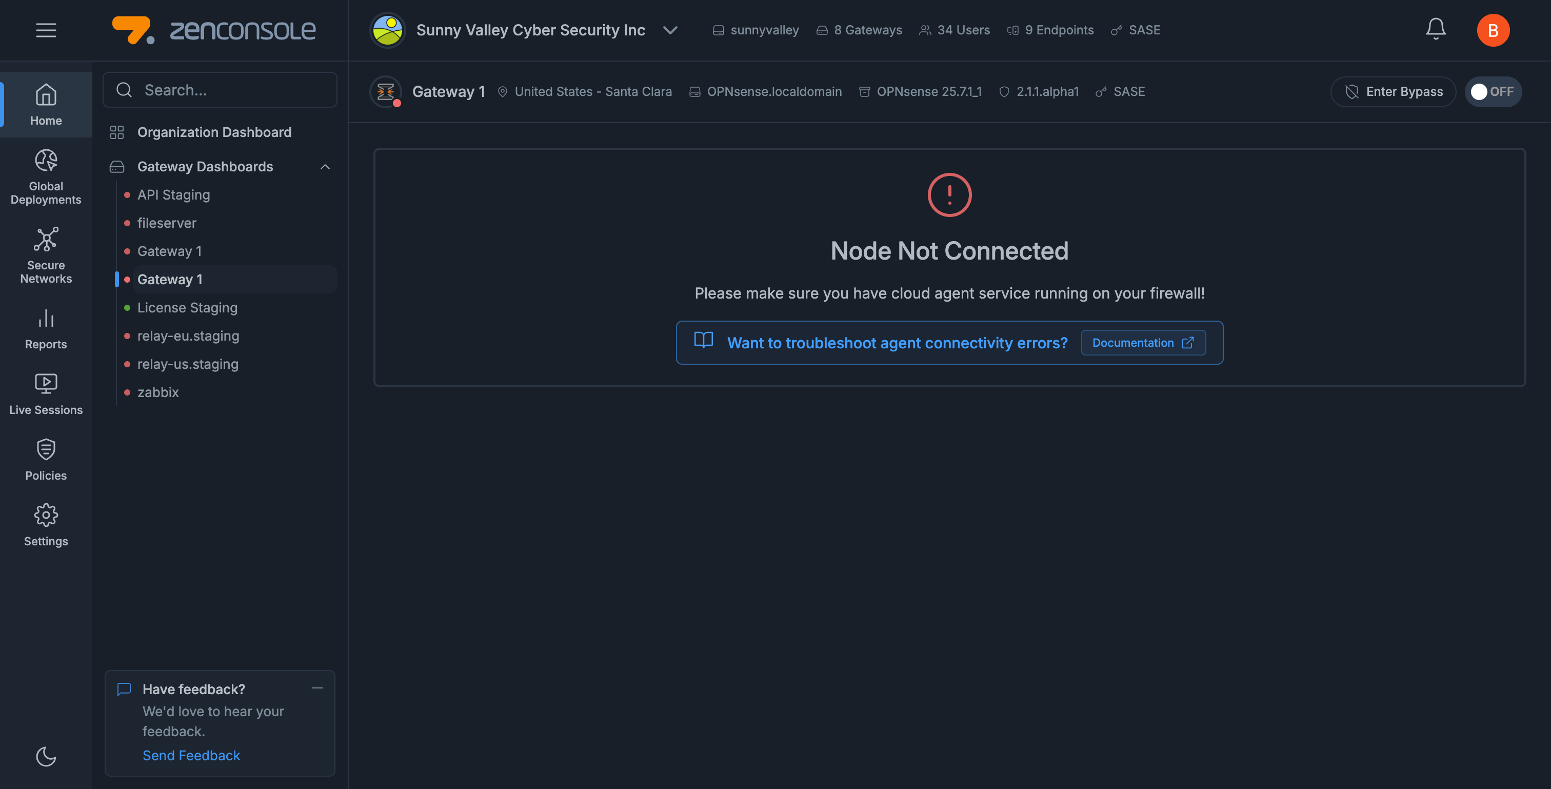
Task: Open the organization switcher dropdown
Action: (670, 30)
